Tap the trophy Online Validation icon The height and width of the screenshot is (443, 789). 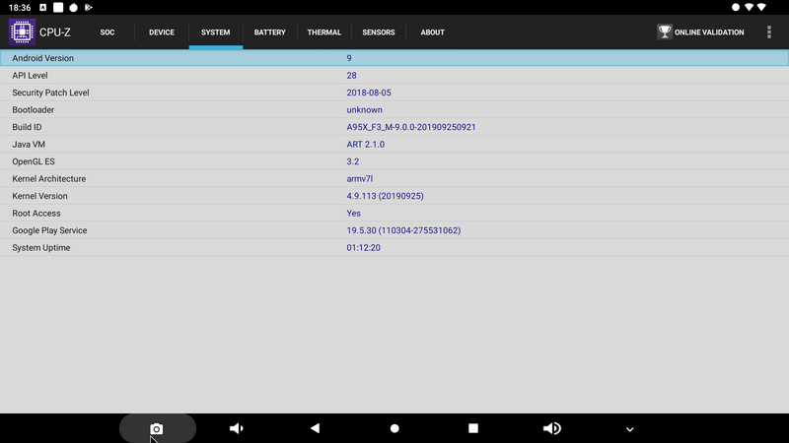665,32
